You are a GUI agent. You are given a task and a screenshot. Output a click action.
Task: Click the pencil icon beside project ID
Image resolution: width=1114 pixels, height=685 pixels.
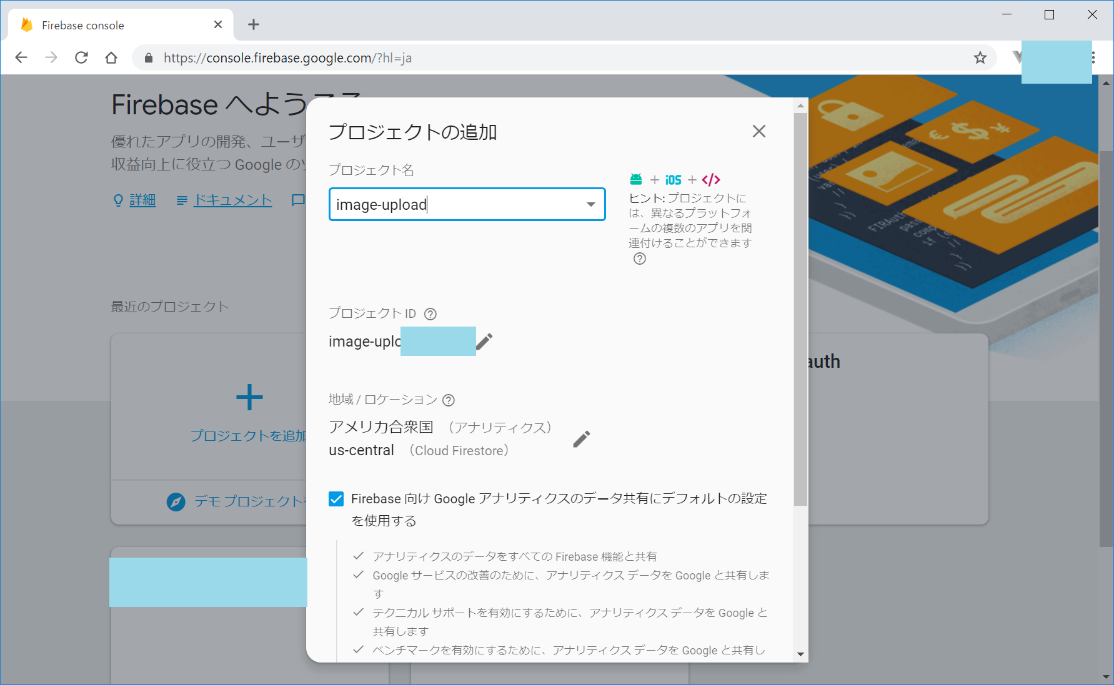pos(484,342)
